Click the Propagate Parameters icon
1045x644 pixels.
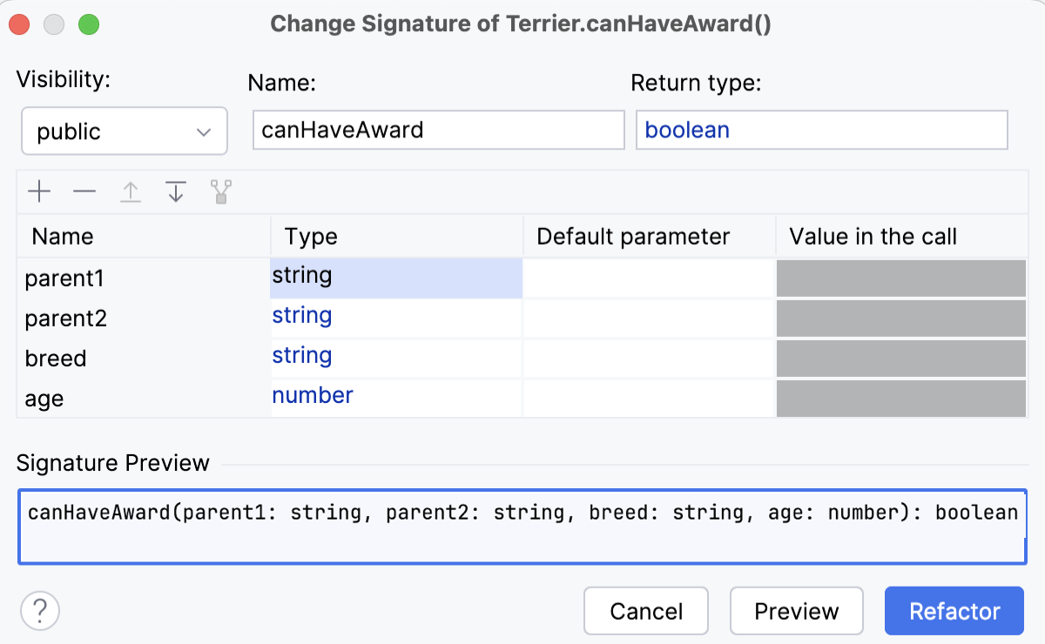point(221,191)
